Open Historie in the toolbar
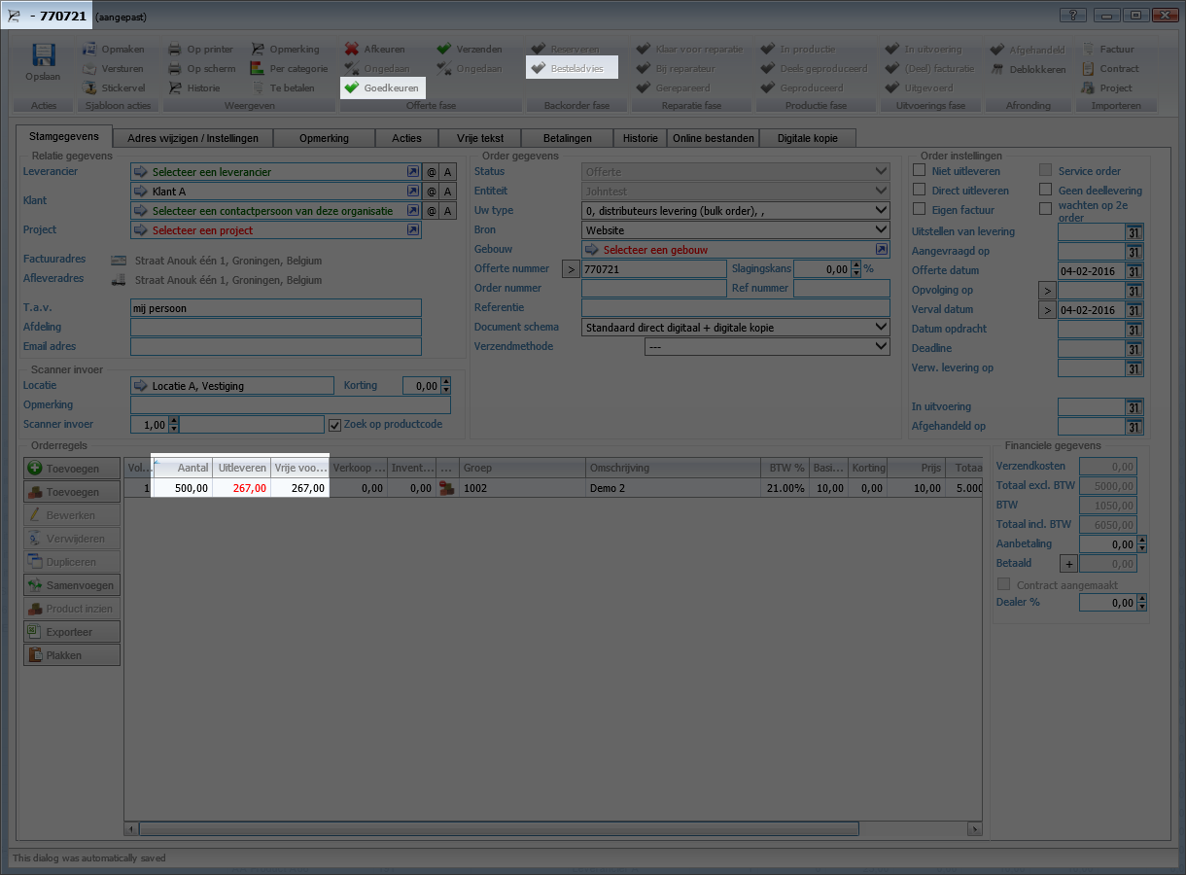This screenshot has height=875, width=1186. (x=175, y=88)
